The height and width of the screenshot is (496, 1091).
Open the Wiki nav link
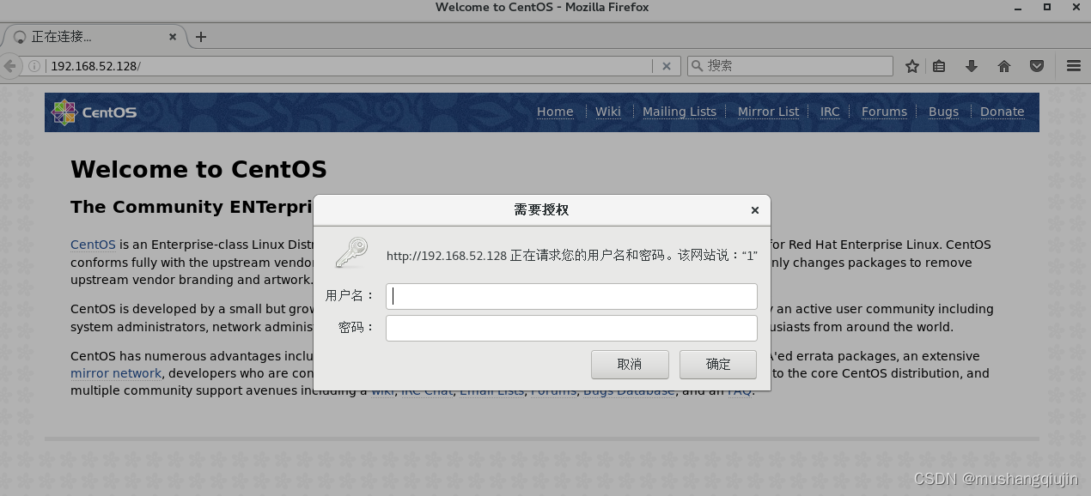click(x=608, y=112)
